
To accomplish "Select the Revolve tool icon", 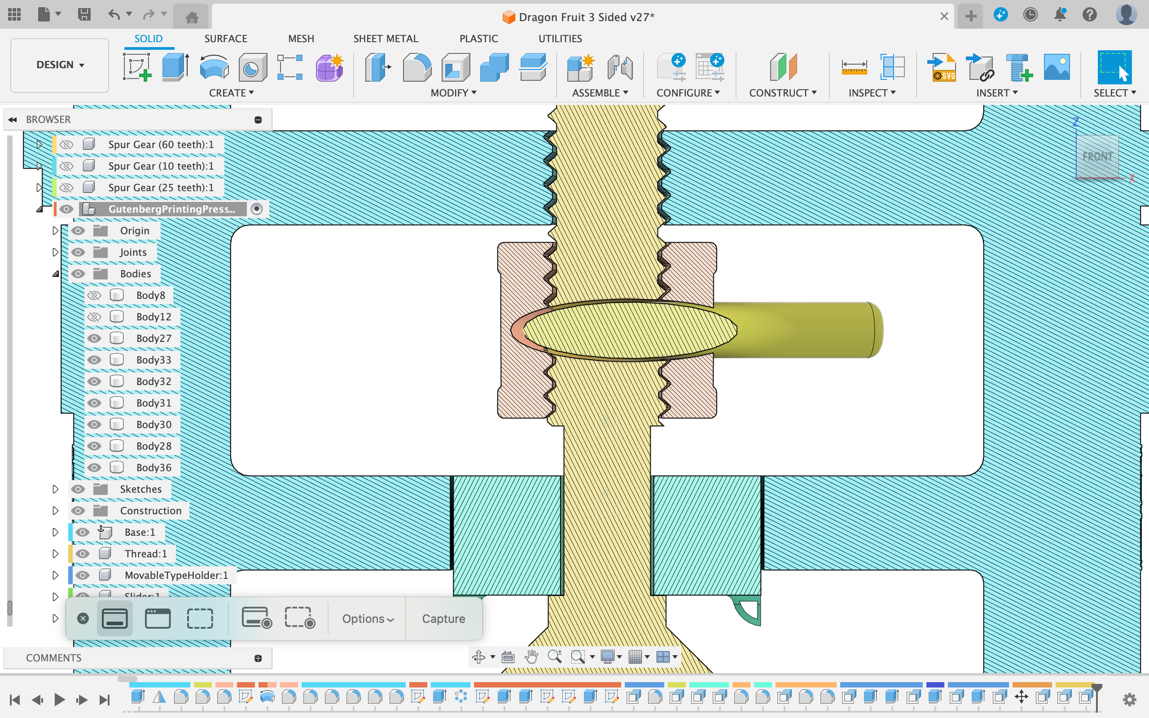I will pyautogui.click(x=214, y=67).
